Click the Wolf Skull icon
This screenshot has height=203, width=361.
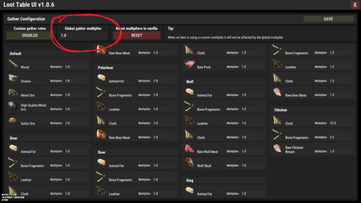tap(190, 163)
